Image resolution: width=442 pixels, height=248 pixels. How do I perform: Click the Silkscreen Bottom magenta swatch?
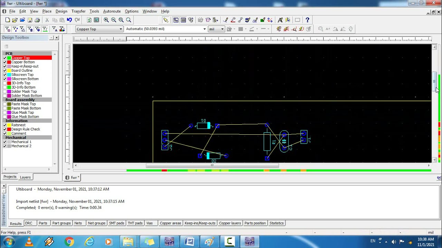pos(9,79)
